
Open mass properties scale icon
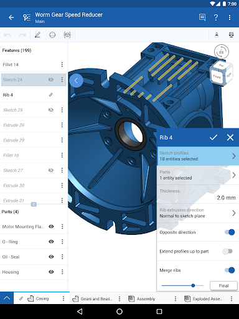(231, 35)
